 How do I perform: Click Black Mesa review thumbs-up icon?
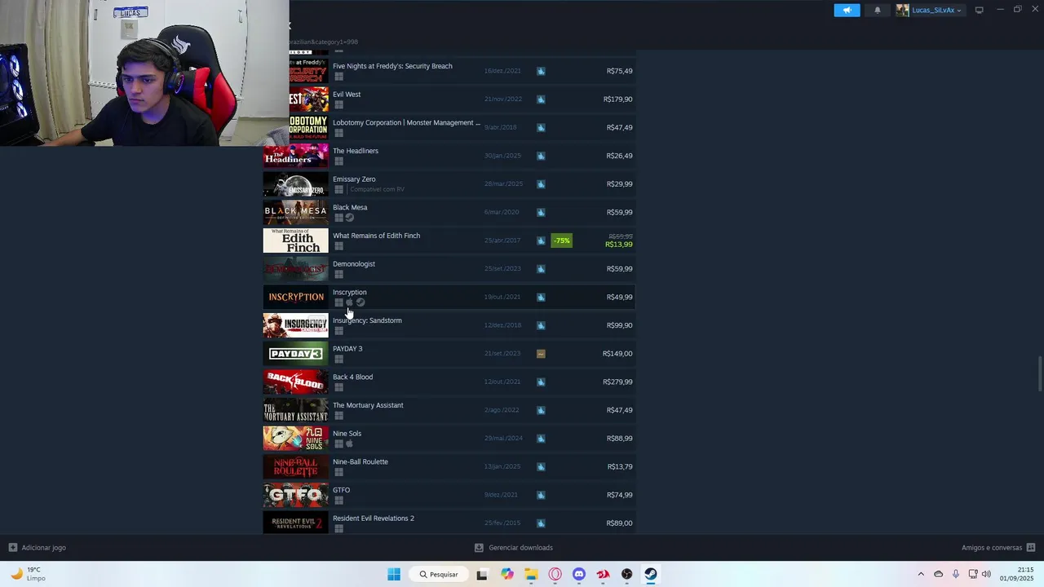pos(541,212)
